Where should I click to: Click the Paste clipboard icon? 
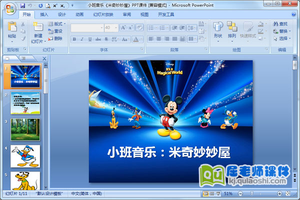[12, 26]
